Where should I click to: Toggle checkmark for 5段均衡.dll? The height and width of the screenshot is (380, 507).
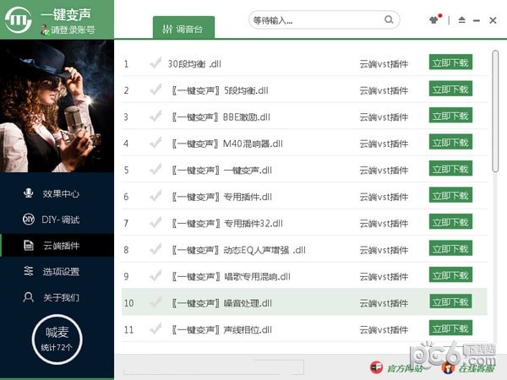click(155, 90)
